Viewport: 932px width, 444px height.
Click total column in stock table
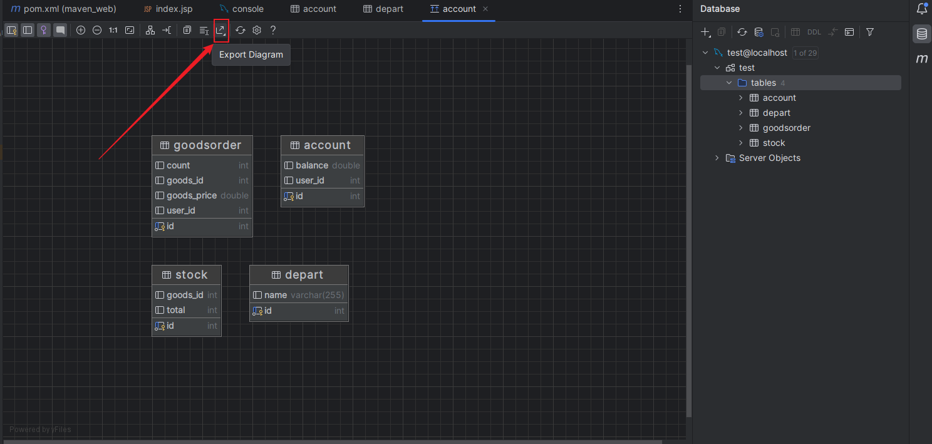187,310
